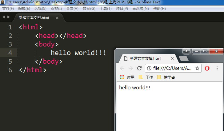Expand the 博学谷 bookmarks folder
224x131 pixels.
(x=166, y=77)
